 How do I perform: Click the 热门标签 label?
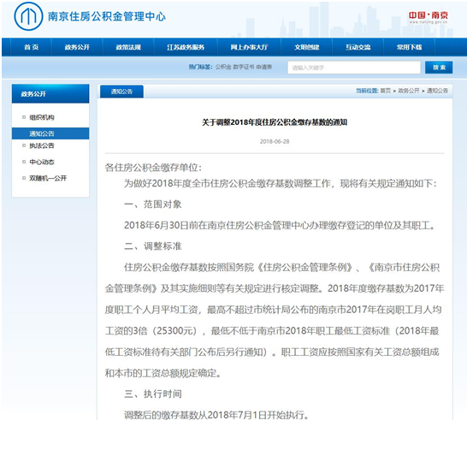point(200,67)
